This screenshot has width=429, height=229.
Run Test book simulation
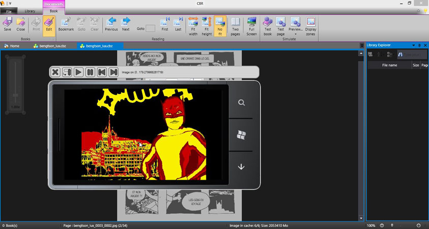(x=267, y=26)
